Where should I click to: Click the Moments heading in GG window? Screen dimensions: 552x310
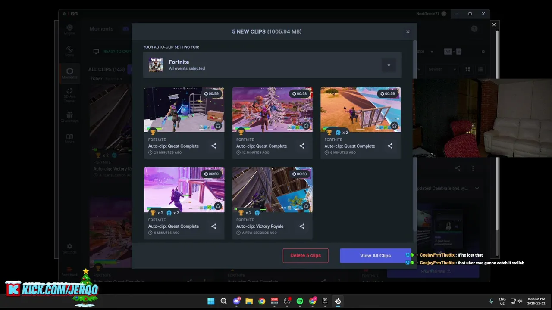[x=101, y=29]
